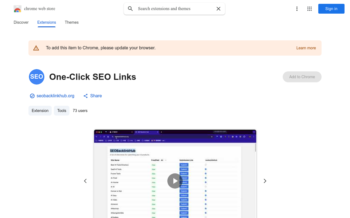The width and height of the screenshot is (350, 218).
Task: Switch to the Themes tab
Action: point(72,22)
